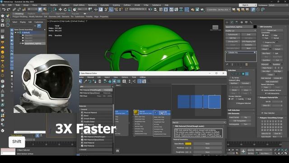
Task: Collapse the Selection rollout header
Action: tap(232, 71)
